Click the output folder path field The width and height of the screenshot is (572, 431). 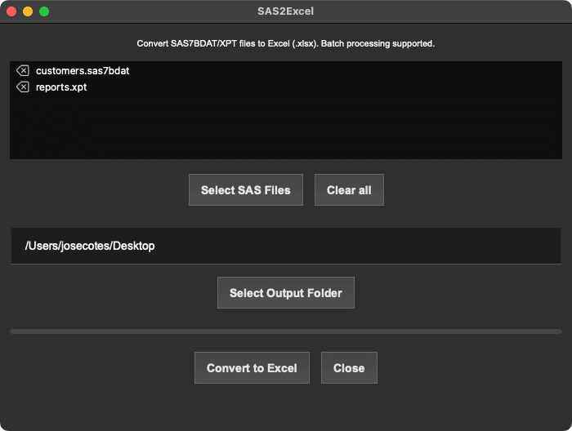coord(286,246)
